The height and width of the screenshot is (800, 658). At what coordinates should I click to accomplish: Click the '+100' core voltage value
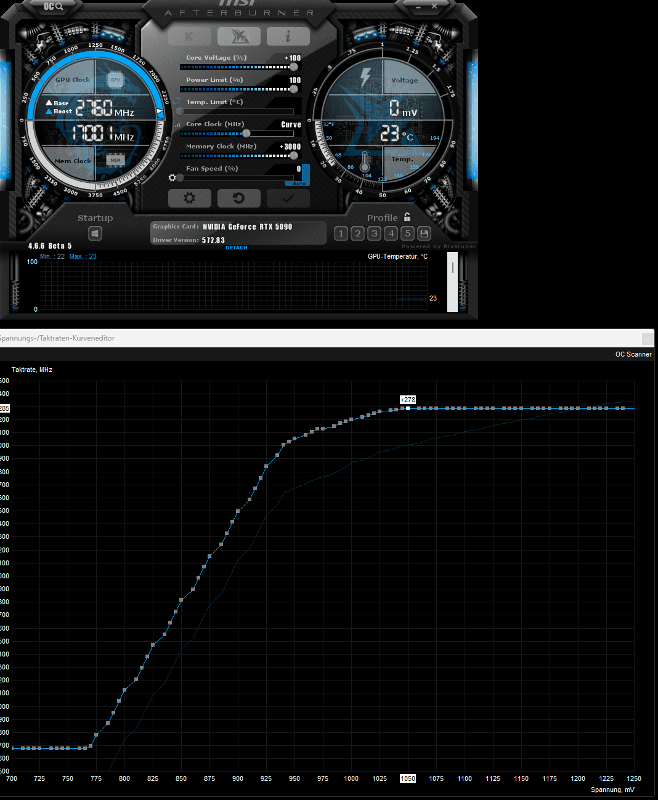[x=293, y=58]
